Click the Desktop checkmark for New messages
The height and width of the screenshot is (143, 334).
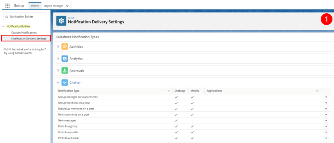tap(176, 120)
